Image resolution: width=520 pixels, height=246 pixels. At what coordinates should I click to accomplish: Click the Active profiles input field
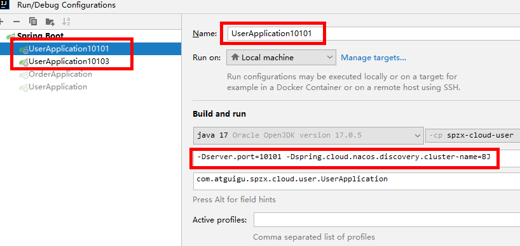pyautogui.click(x=387, y=220)
